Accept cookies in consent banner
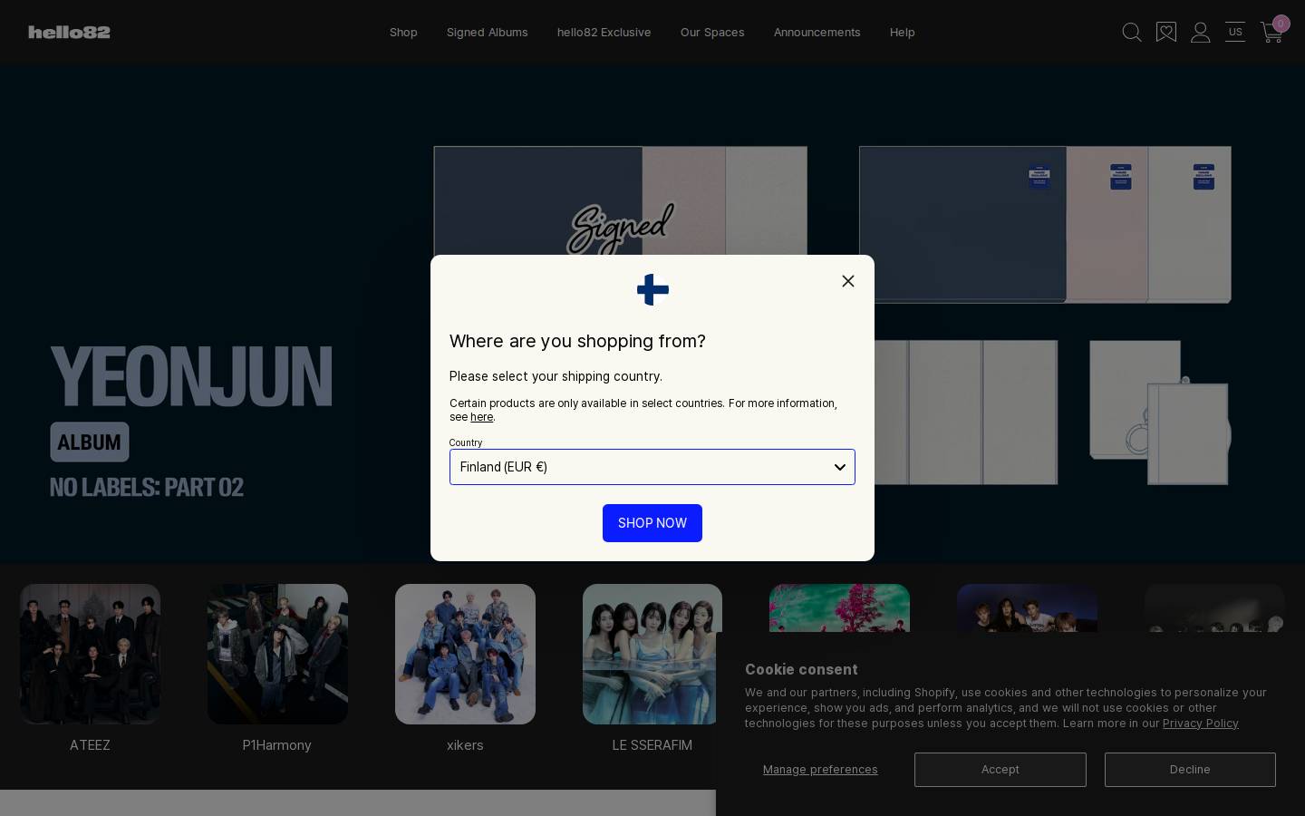Viewport: 1305px width, 816px height. pyautogui.click(x=1000, y=770)
